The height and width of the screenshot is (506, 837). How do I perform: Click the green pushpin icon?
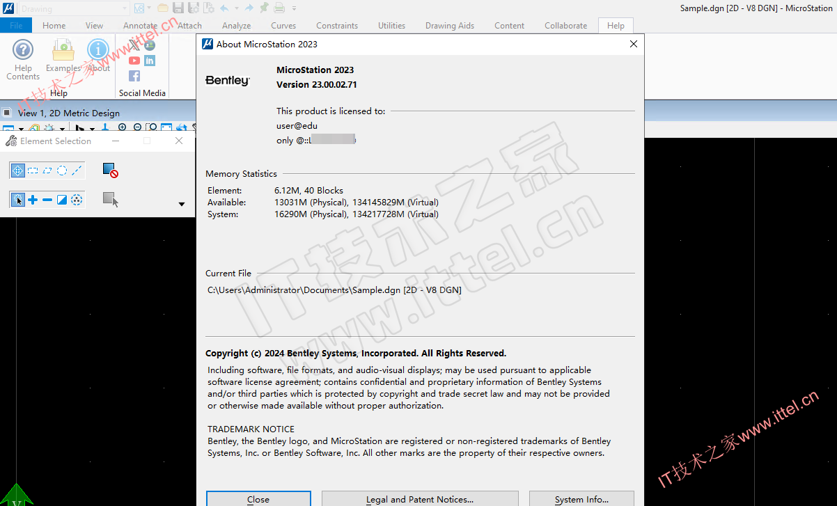point(264,8)
